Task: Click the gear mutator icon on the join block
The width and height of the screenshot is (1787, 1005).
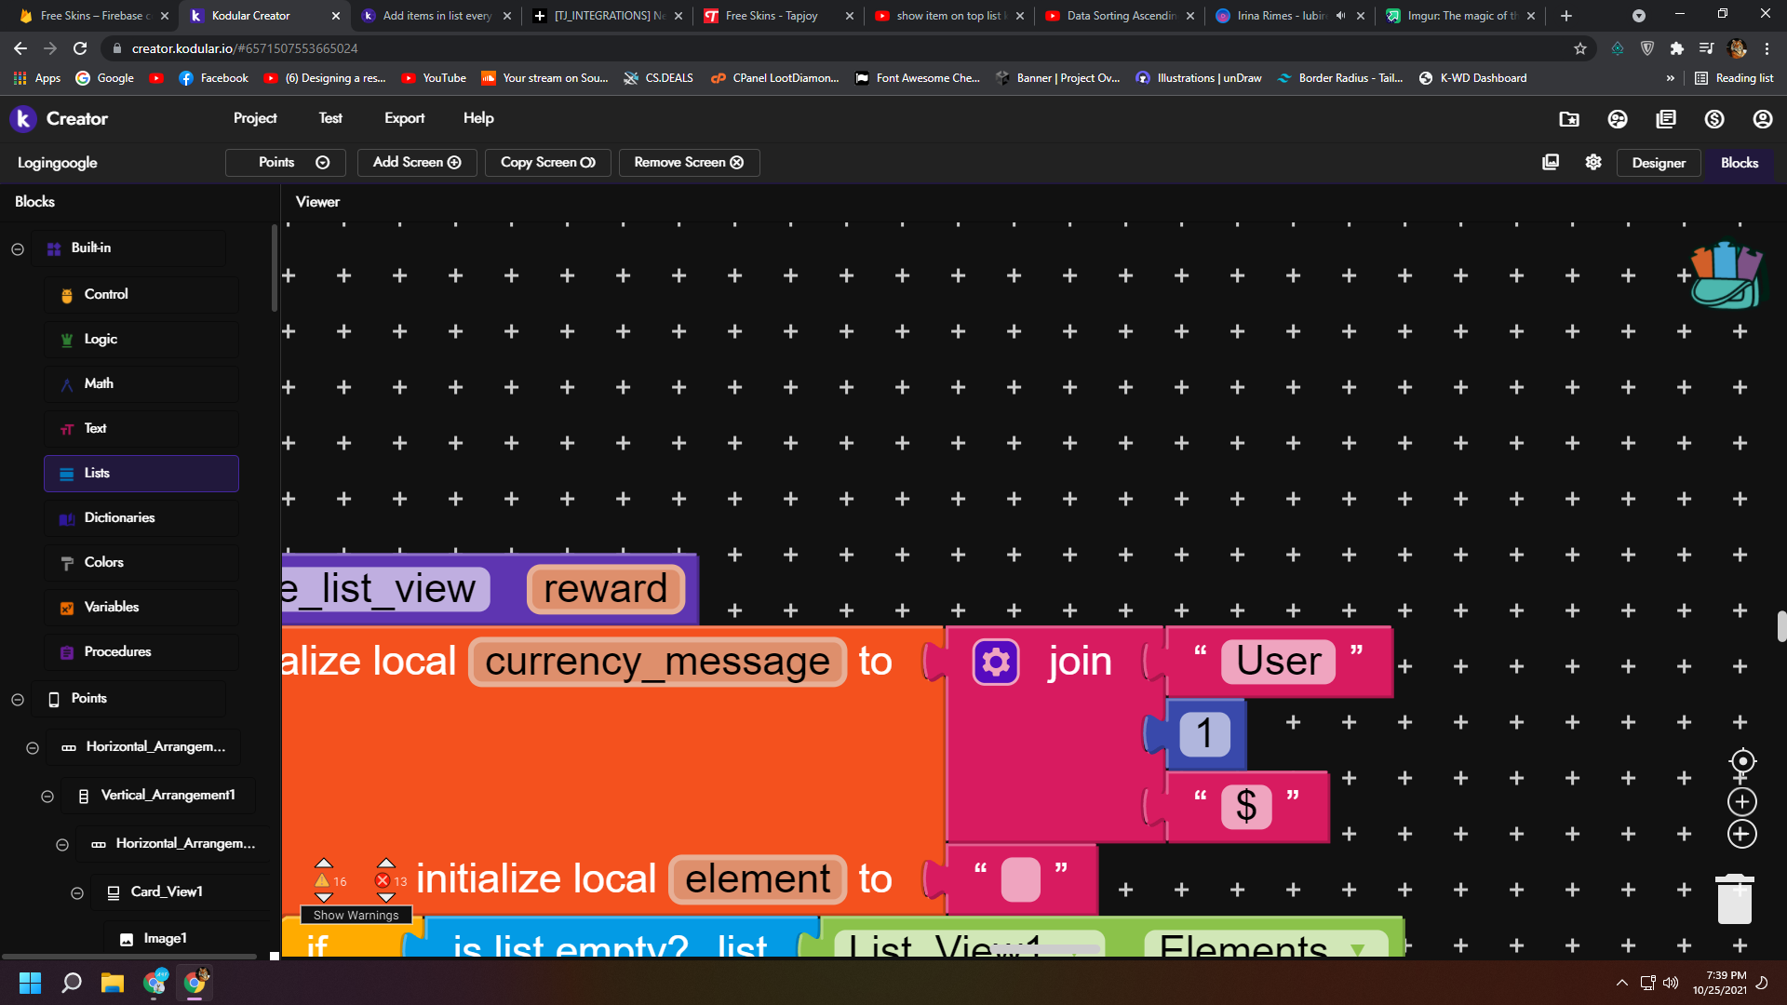Action: (996, 663)
